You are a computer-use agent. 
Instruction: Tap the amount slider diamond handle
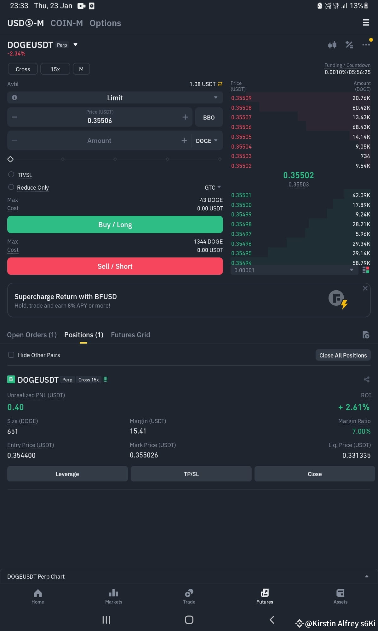pos(10,159)
